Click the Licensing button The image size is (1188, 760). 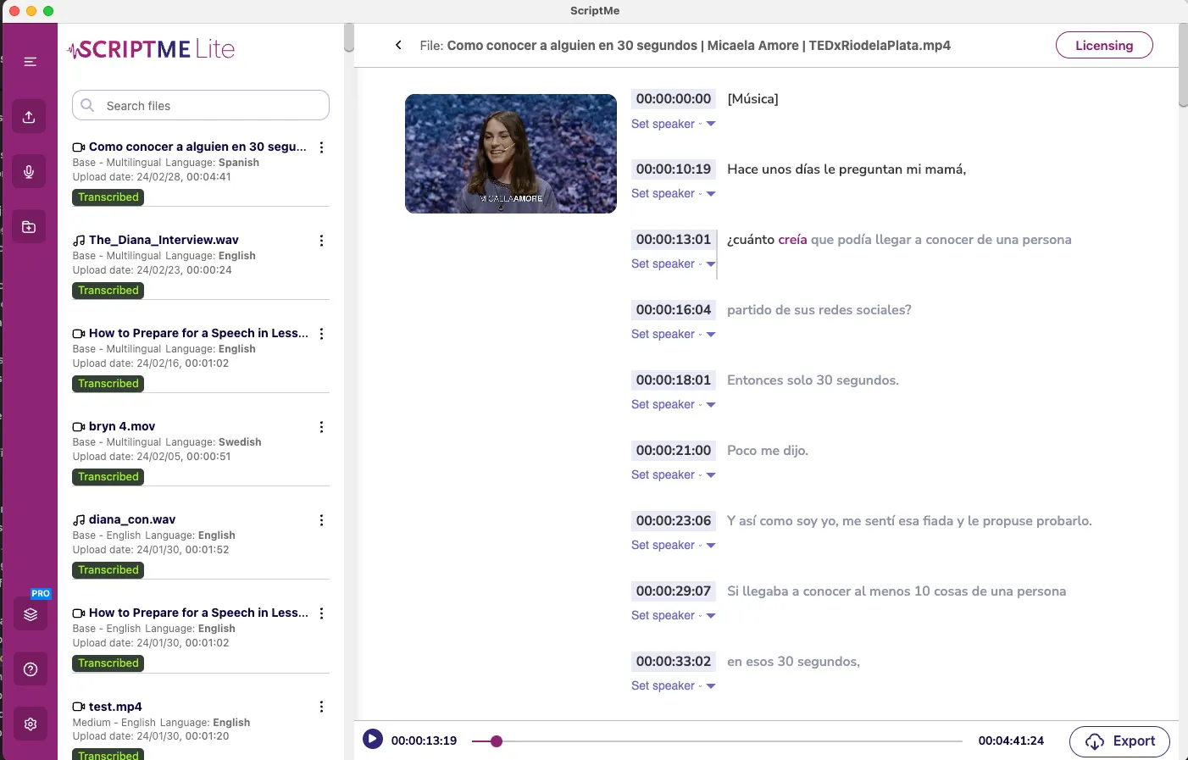tap(1103, 45)
